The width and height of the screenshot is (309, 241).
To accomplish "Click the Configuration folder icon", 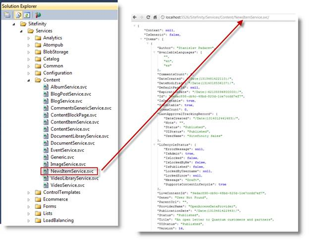I will click(x=38, y=73).
